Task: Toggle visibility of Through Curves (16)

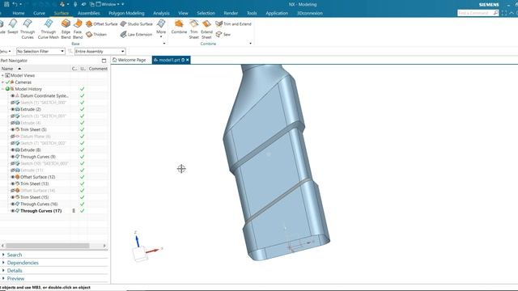Action: pos(13,204)
